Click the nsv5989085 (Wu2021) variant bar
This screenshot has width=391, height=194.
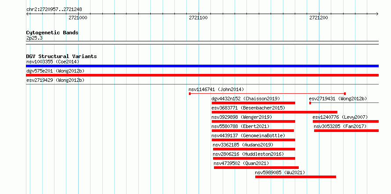tap(296, 177)
